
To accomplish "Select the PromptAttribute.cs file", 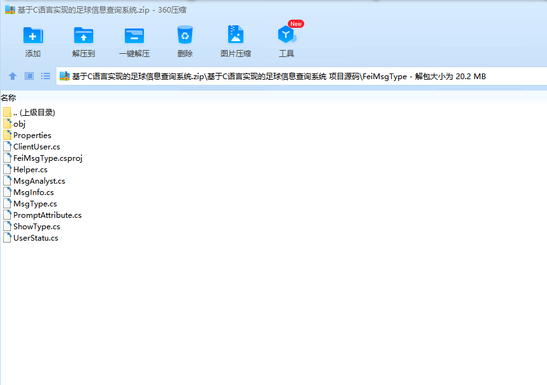I will point(48,215).
